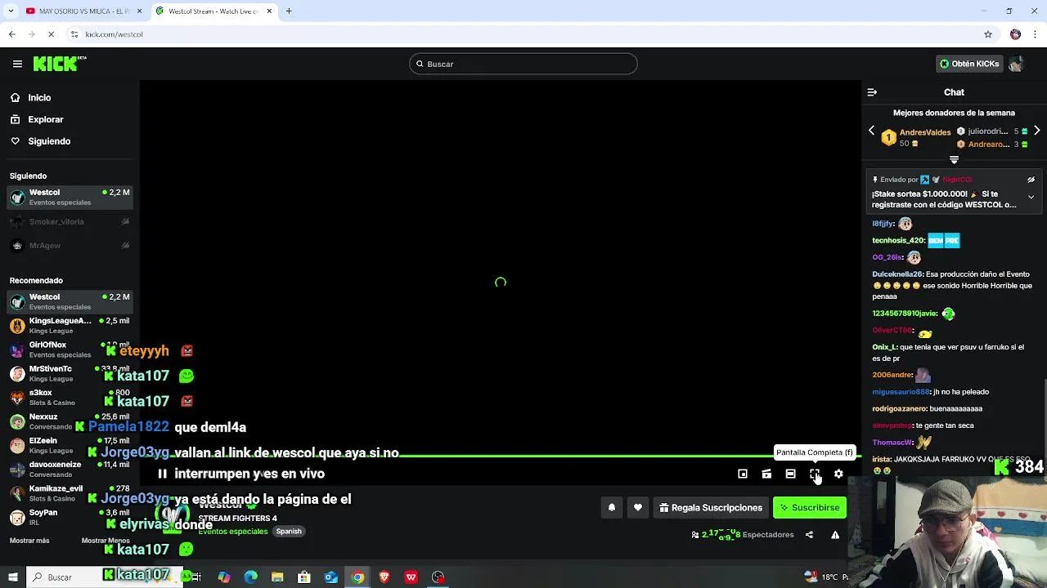Viewport: 1047px width, 588px height.
Task: Pause the live stream video
Action: tap(162, 474)
